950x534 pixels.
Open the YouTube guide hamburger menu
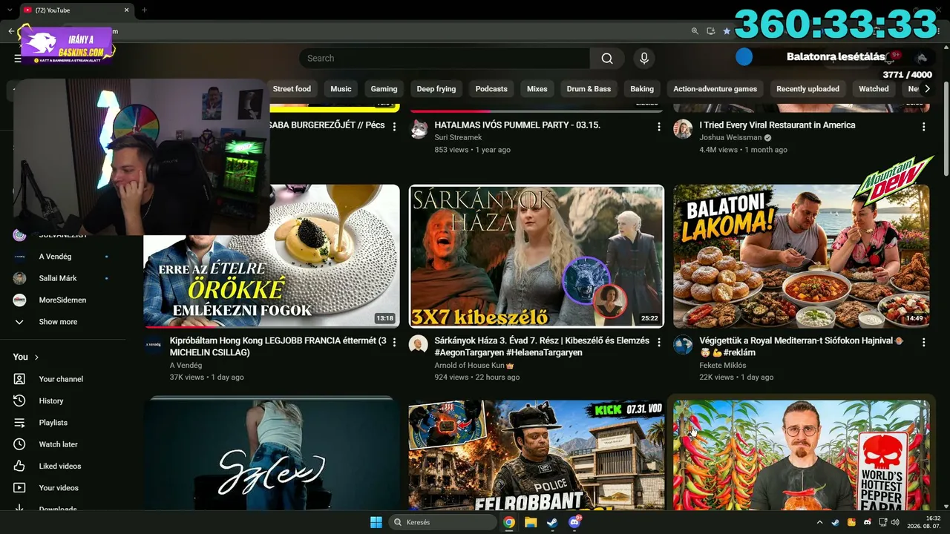tap(18, 59)
